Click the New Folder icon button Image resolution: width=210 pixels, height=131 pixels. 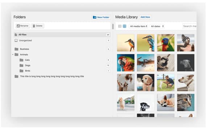point(94,17)
